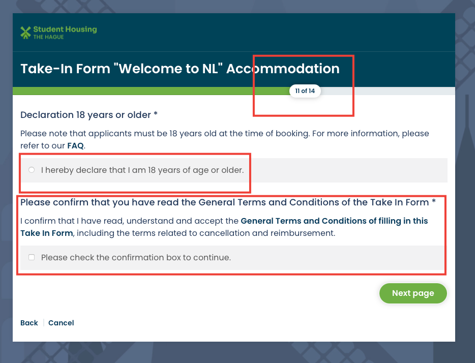The height and width of the screenshot is (363, 475).
Task: Open the FAQ link
Action: (x=75, y=145)
